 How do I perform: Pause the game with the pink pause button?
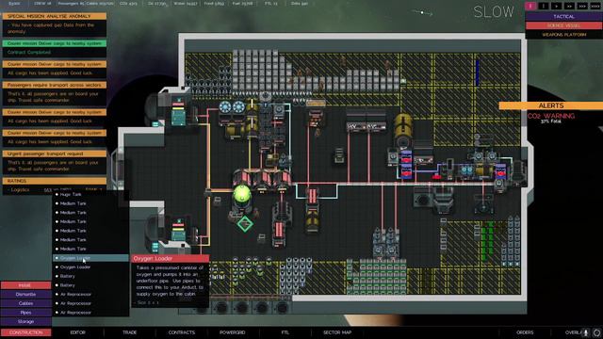[530, 6]
